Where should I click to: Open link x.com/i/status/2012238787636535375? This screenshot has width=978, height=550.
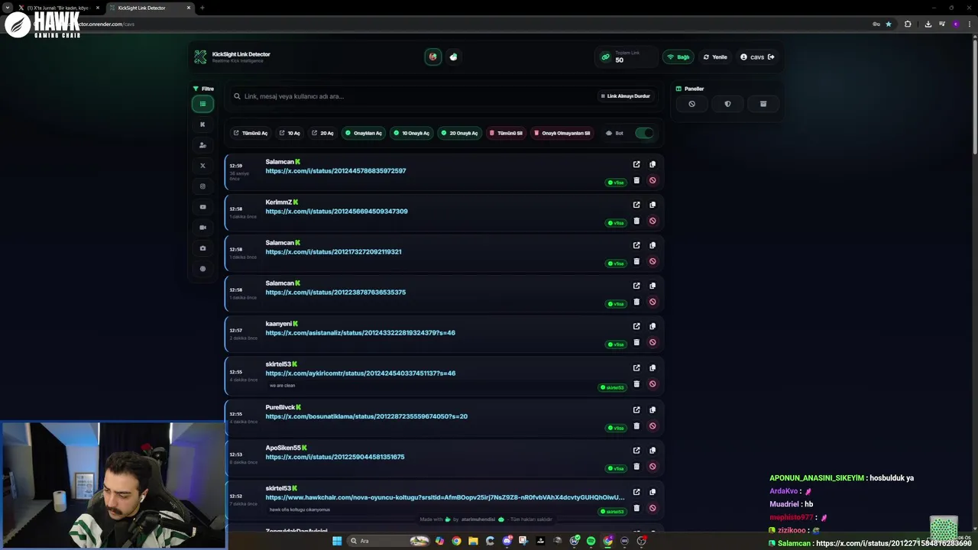point(335,293)
